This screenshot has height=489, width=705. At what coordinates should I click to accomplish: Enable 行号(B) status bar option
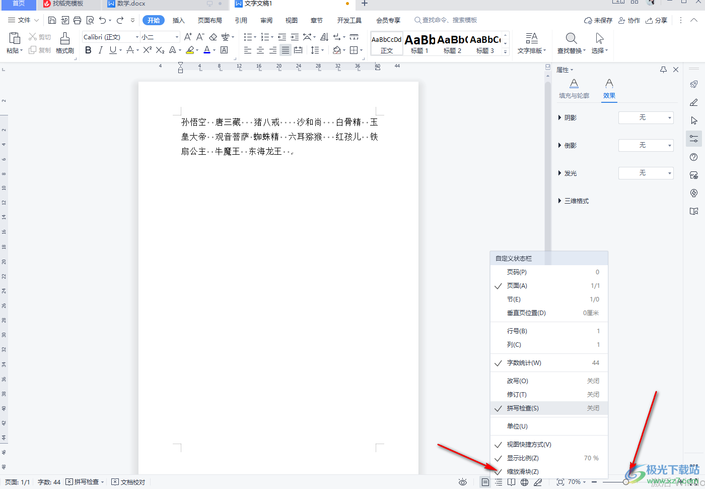tap(549, 331)
